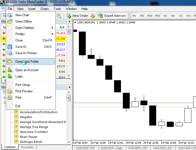This screenshot has width=196, height=150.
Task: Click the Open Data Folder icon
Action: pyautogui.click(x=10, y=61)
